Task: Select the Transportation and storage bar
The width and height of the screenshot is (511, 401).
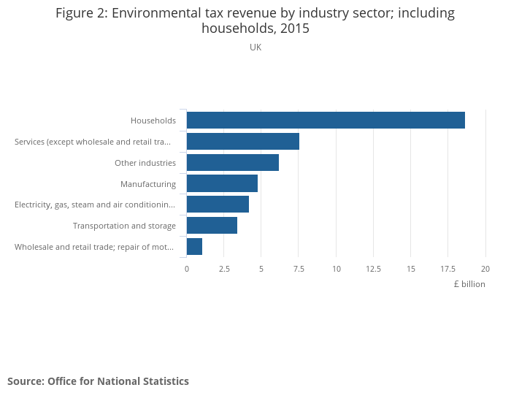Action: pos(212,226)
